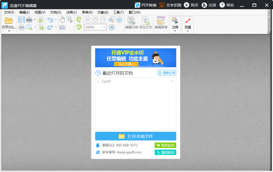
Task: Click the 激活软件 button
Action: 165,152
